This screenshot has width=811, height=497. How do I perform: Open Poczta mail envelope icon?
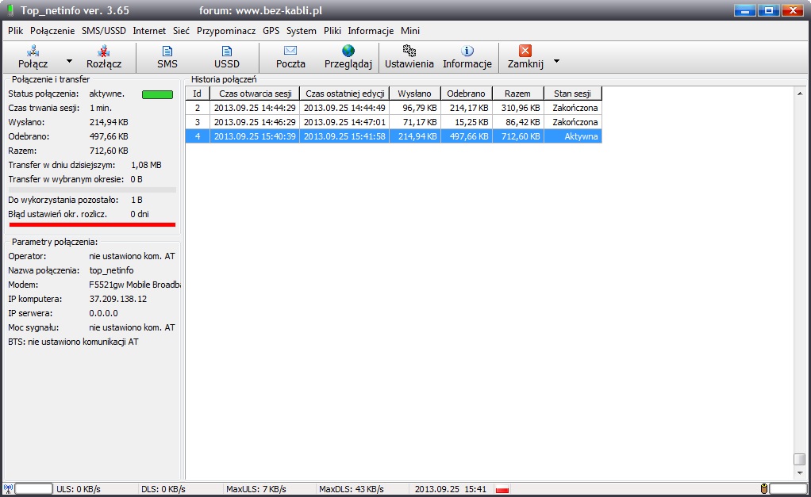click(x=290, y=51)
